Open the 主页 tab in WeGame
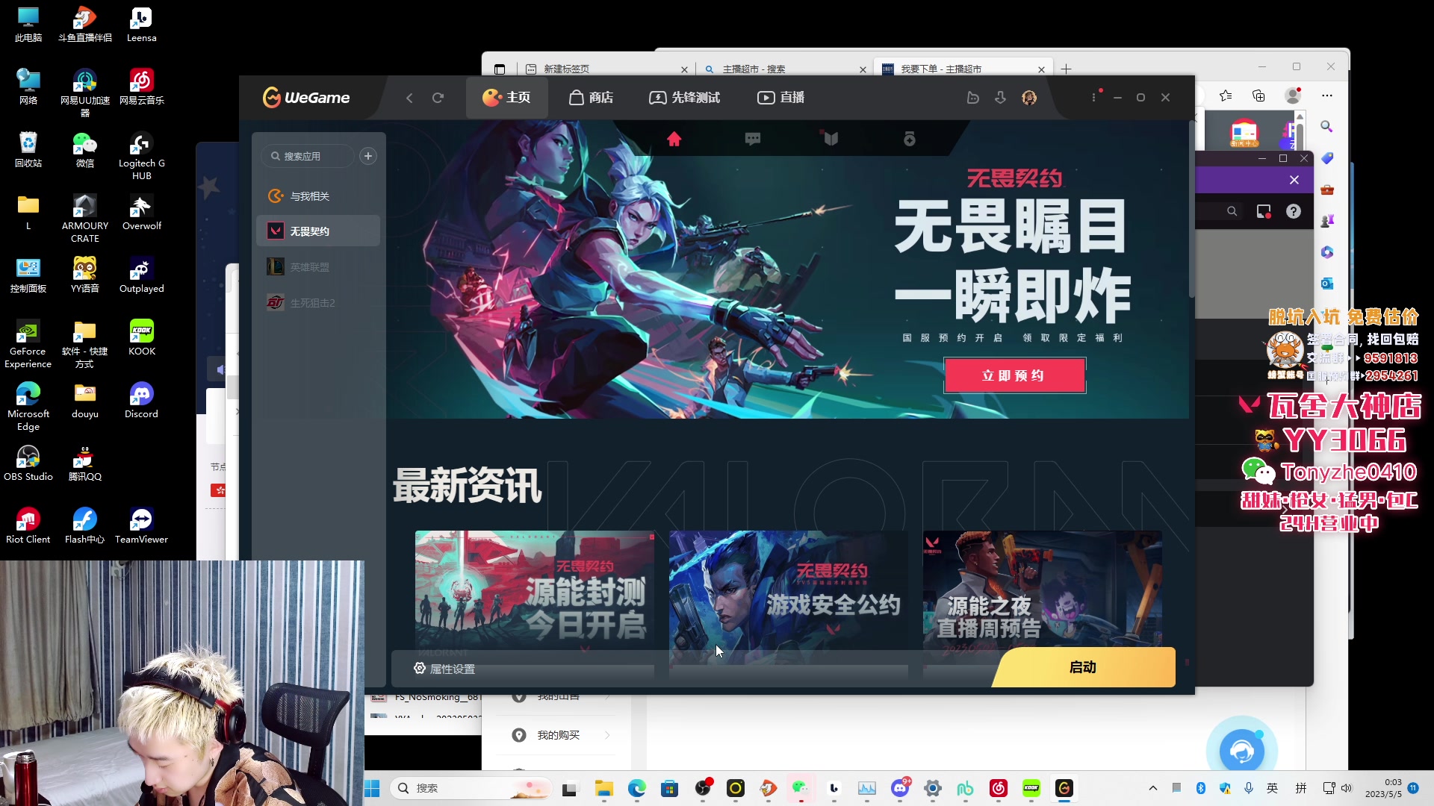This screenshot has height=806, width=1434. coord(506,98)
